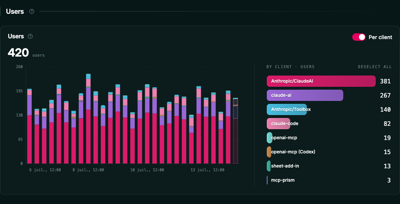Image resolution: width=400 pixels, height=204 pixels.
Task: Toggle Anthropic/ClaudeAI client bar
Action: (x=321, y=81)
